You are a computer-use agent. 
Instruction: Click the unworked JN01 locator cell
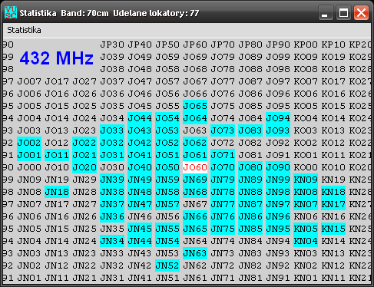click(29, 278)
